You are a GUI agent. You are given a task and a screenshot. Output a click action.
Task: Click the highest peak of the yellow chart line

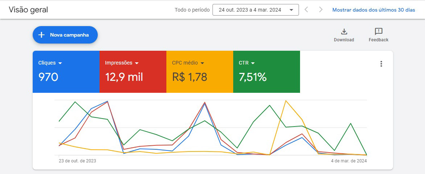pyautogui.click(x=286, y=100)
